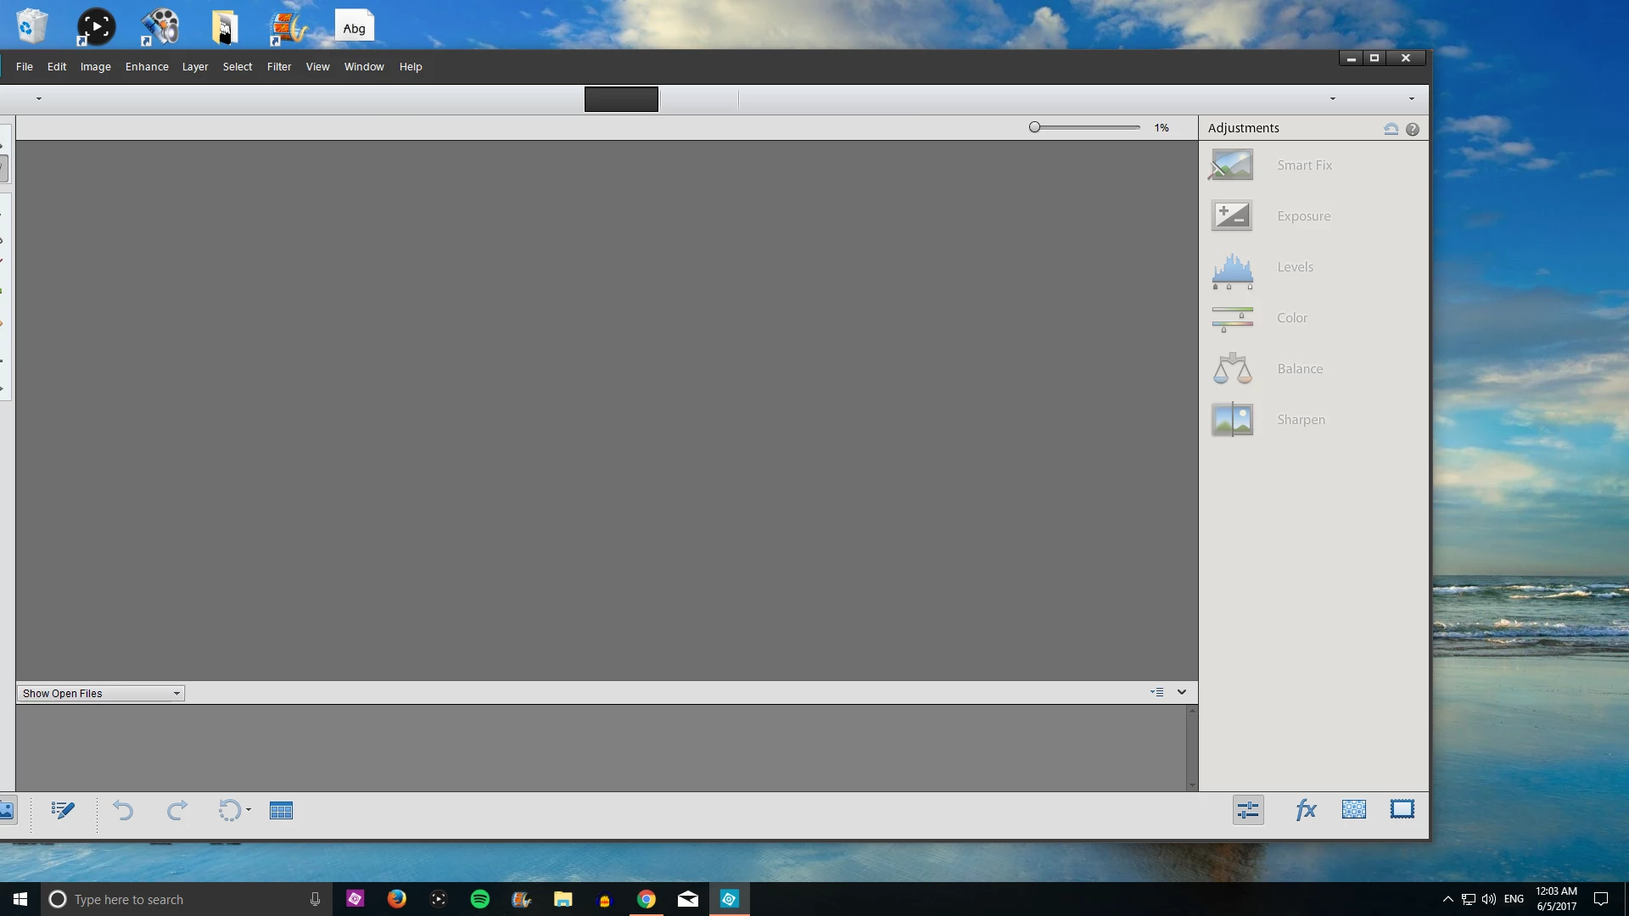1629x916 pixels.
Task: Open the Enhance menu
Action: (x=147, y=67)
